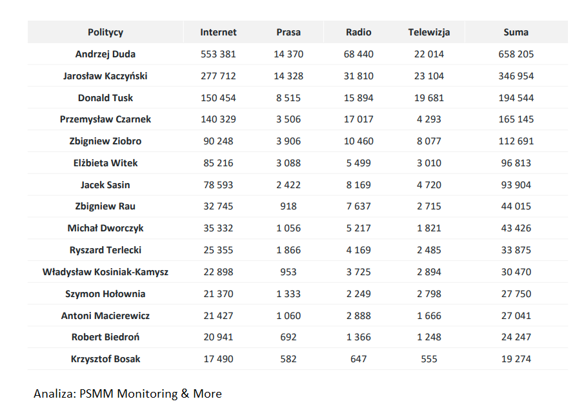Select Zbigniew Ziobro name cell
This screenshot has width=586, height=417.
click(105, 141)
